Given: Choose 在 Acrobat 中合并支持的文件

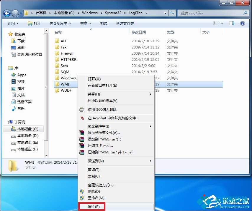Looking at the screenshot, I should coord(116,118).
